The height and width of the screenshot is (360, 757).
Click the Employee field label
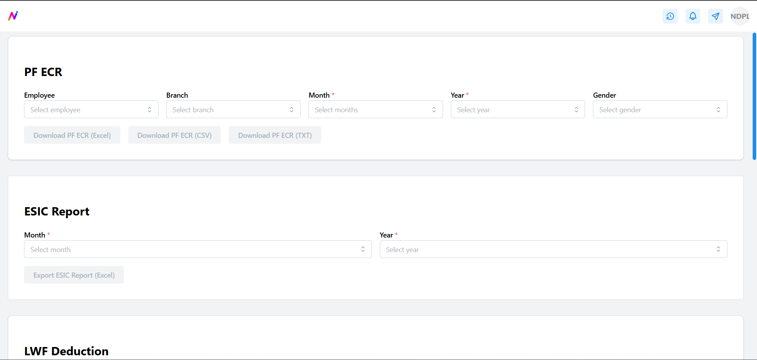pos(39,95)
